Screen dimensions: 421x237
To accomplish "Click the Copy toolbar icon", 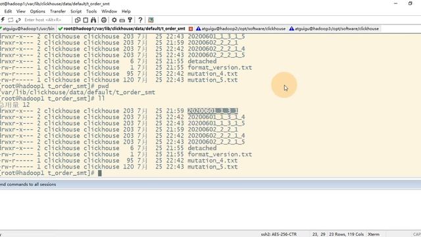I will click(78, 20).
